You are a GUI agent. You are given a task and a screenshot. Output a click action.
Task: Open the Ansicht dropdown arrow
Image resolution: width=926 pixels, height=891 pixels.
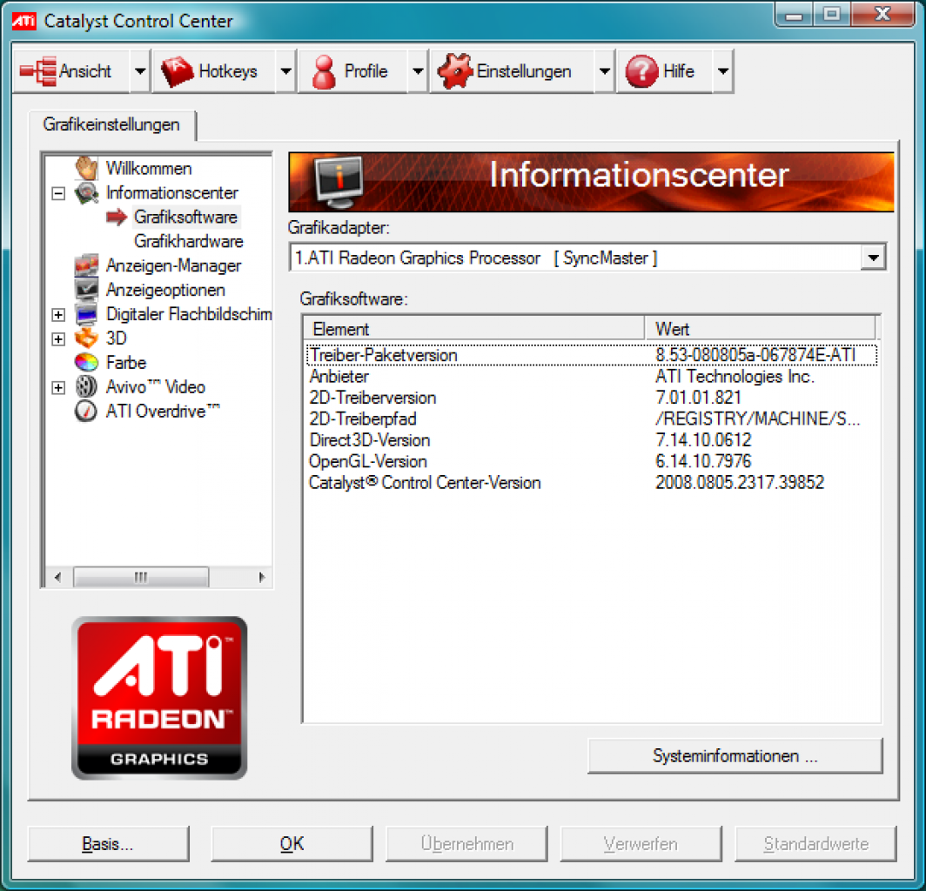click(x=140, y=71)
